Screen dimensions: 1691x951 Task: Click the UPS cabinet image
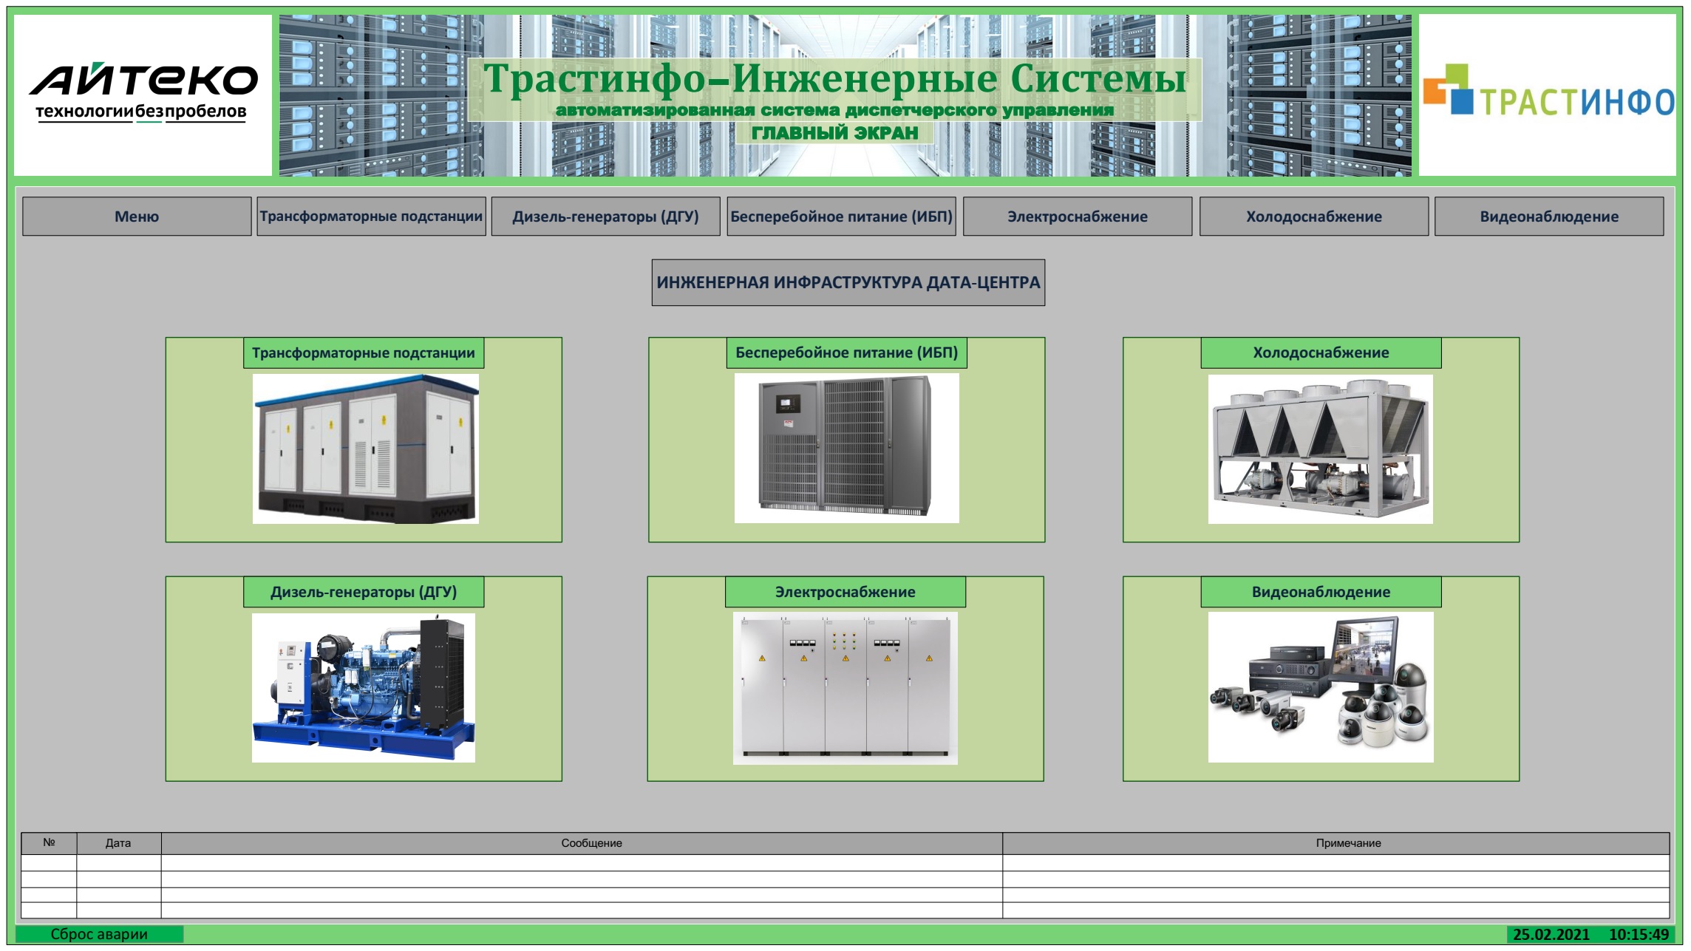846,448
